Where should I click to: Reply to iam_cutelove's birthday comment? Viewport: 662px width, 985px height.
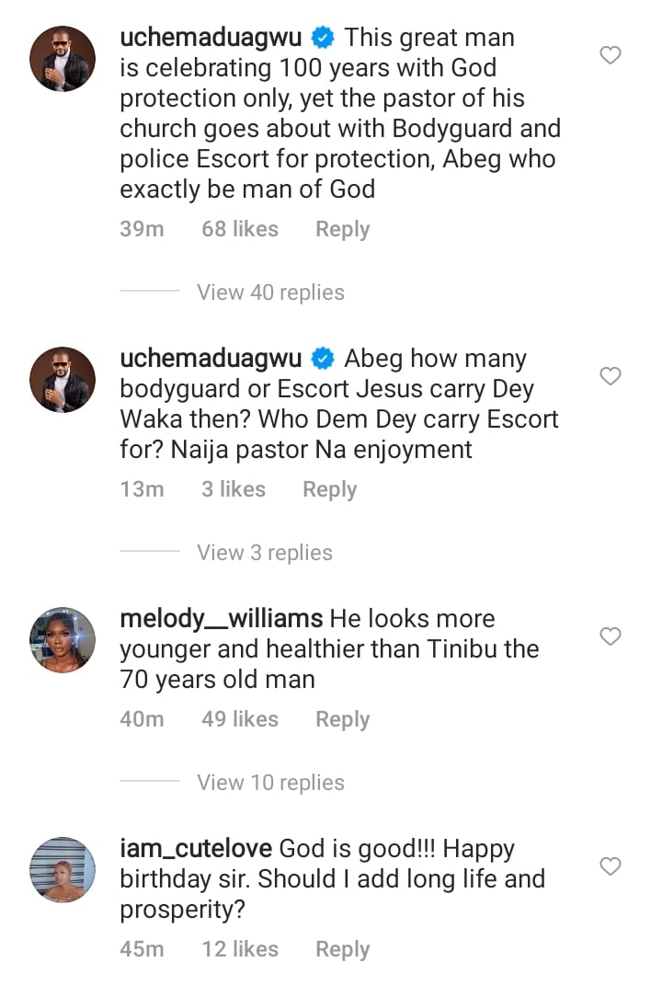(342, 949)
